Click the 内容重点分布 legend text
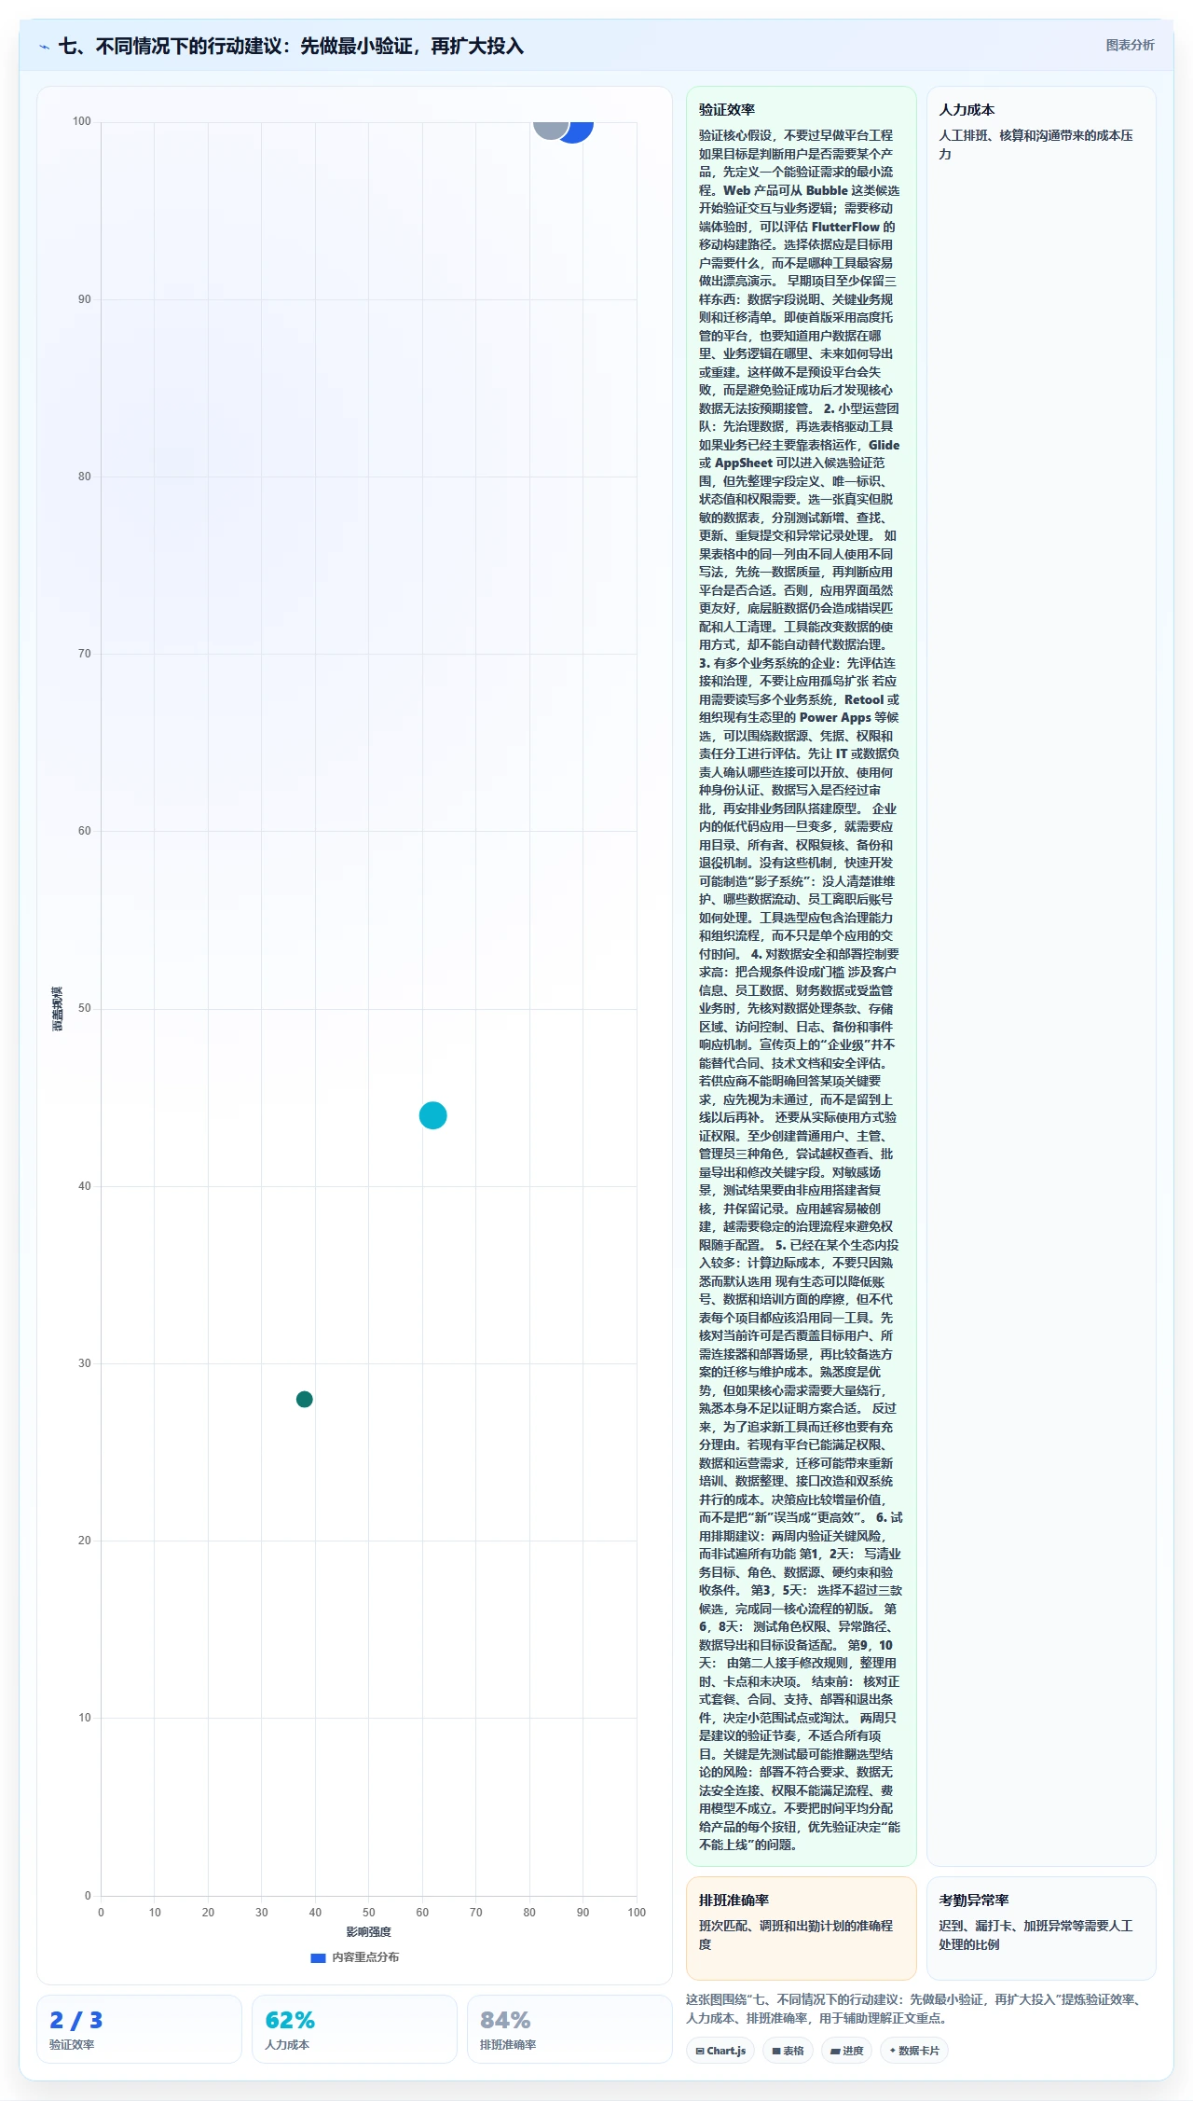The width and height of the screenshot is (1193, 2101). click(365, 1957)
